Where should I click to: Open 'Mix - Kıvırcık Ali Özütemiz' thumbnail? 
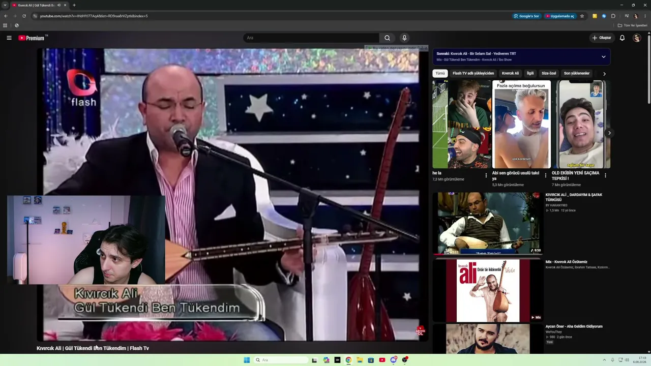tap(487, 291)
